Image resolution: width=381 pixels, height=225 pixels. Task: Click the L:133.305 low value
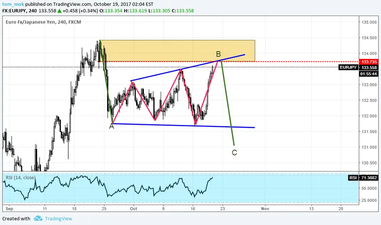point(159,11)
